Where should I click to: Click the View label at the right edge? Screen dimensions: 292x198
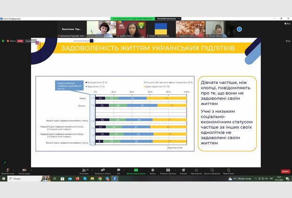click(x=288, y=41)
